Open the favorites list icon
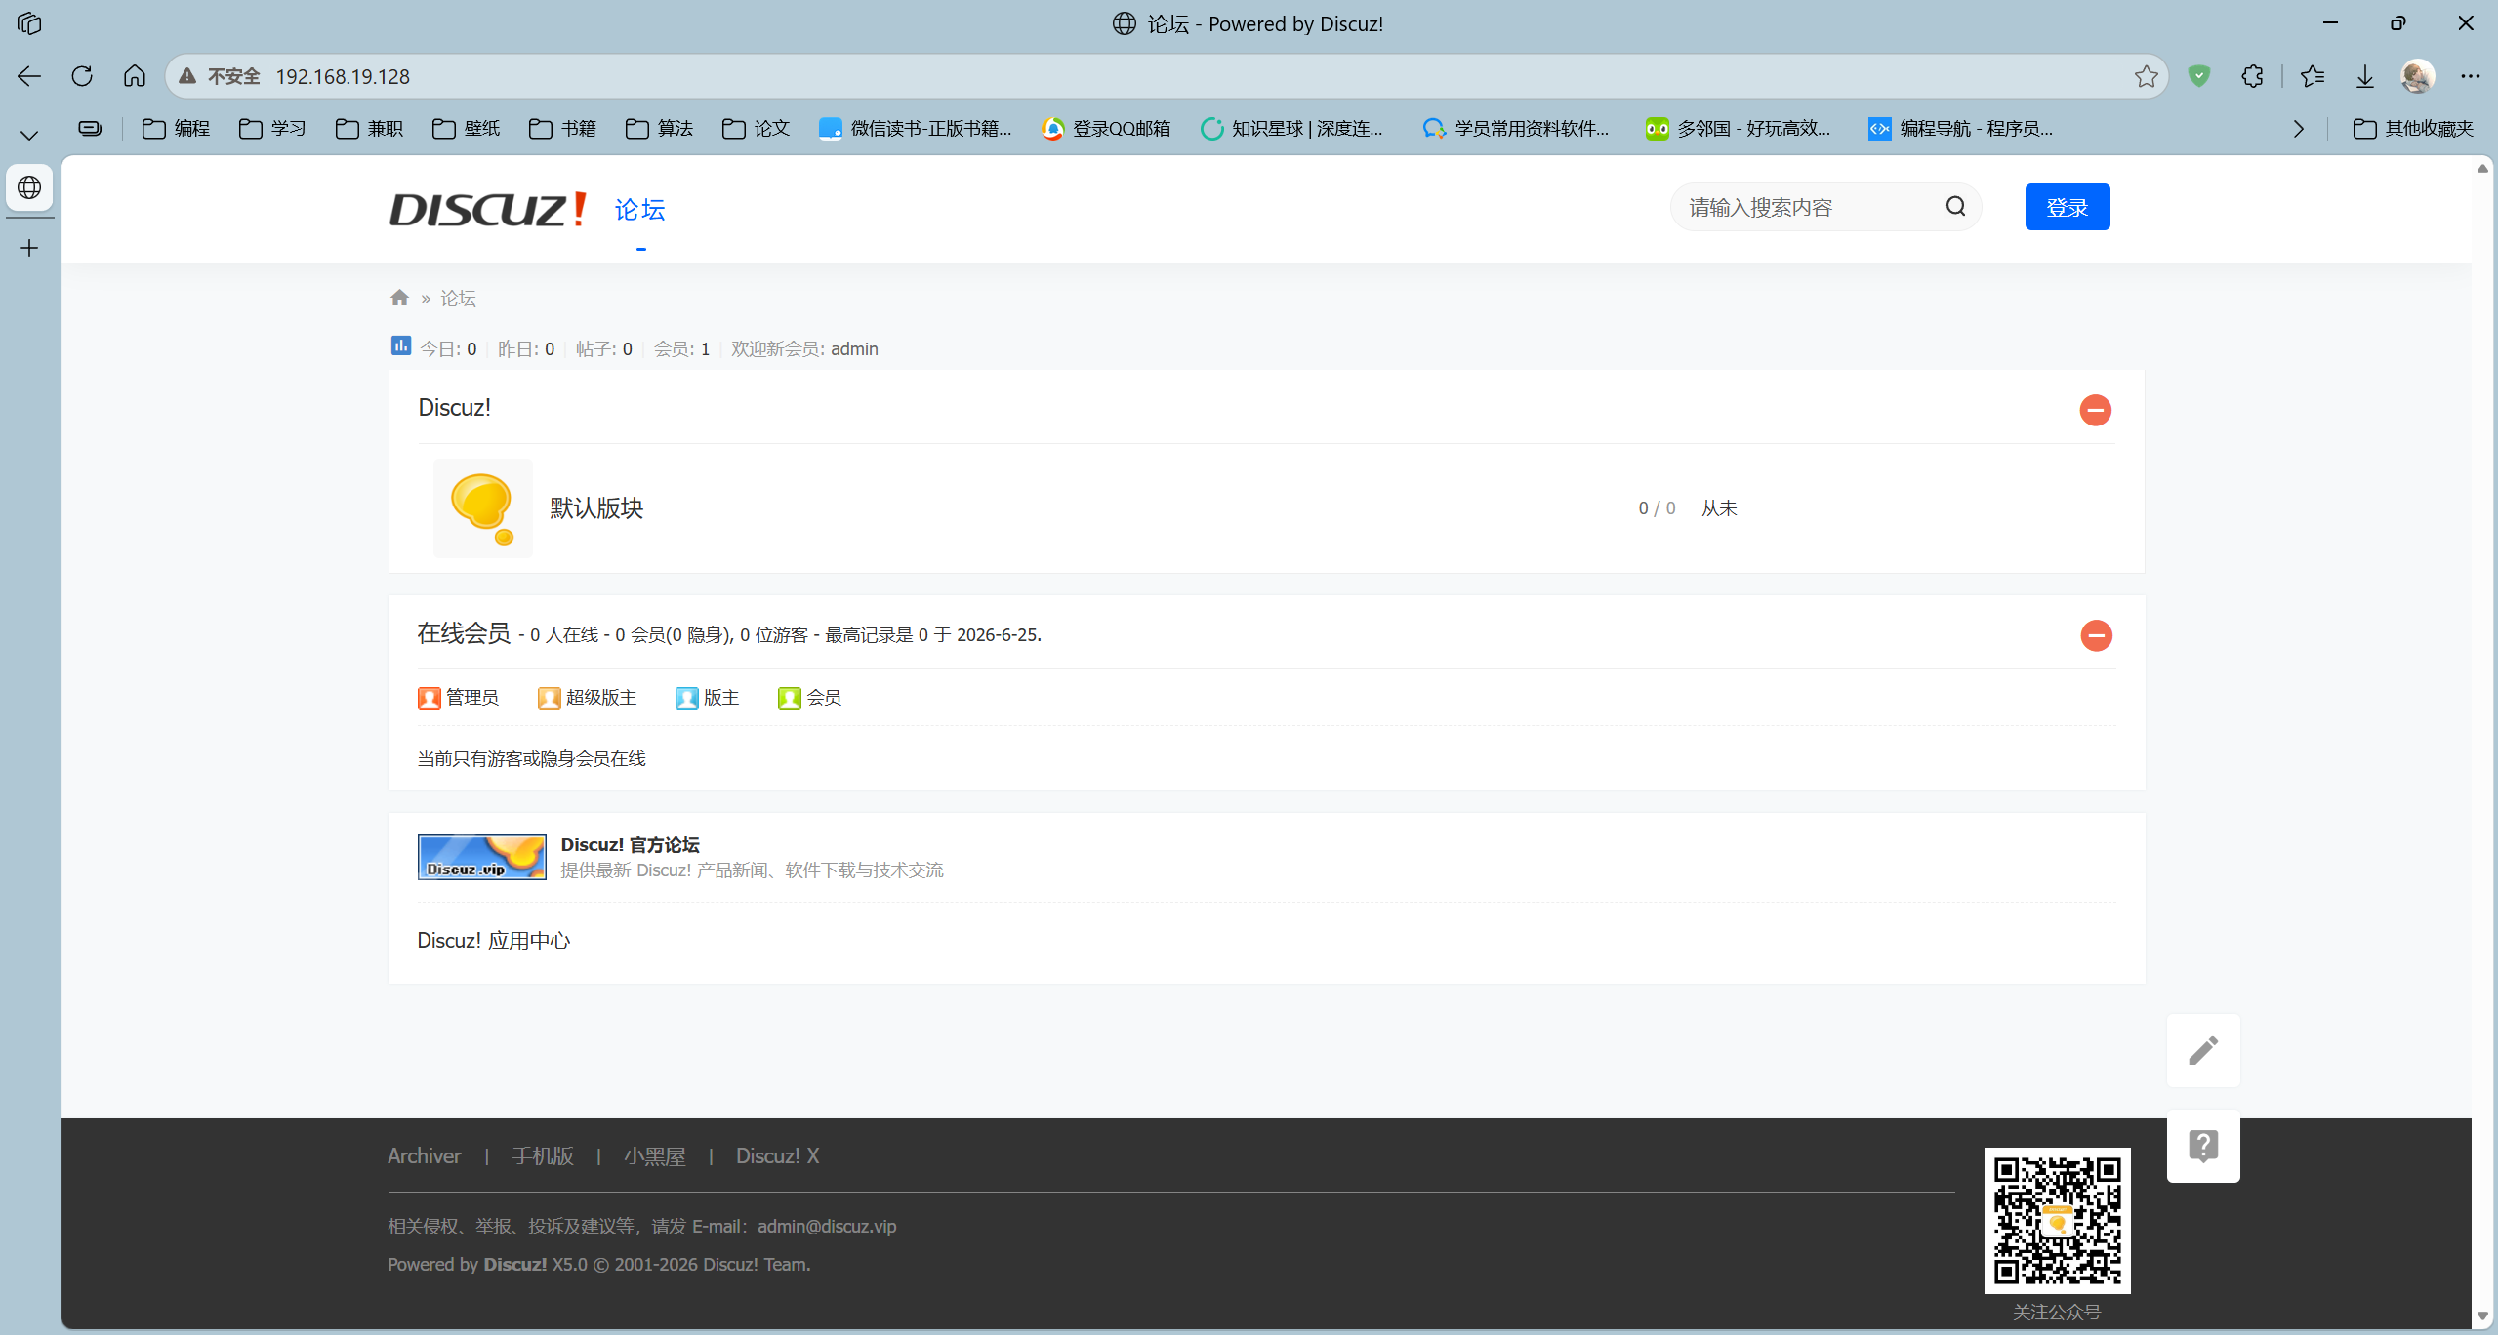Screen dimensions: 2498x1335 [2313, 76]
